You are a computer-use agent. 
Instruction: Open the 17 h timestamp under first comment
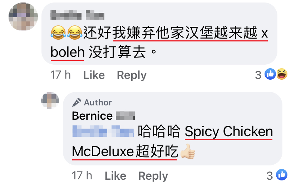click(60, 75)
